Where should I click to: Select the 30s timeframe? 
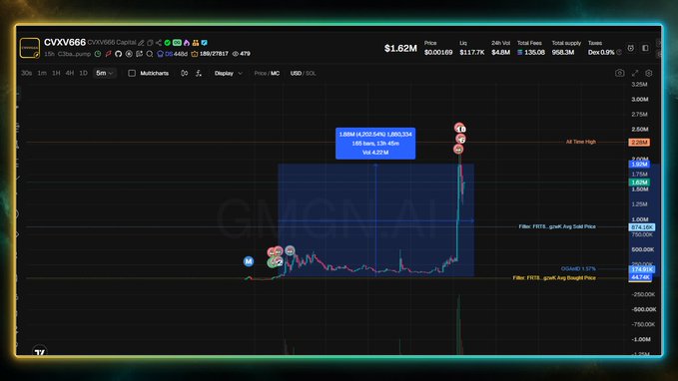point(26,73)
